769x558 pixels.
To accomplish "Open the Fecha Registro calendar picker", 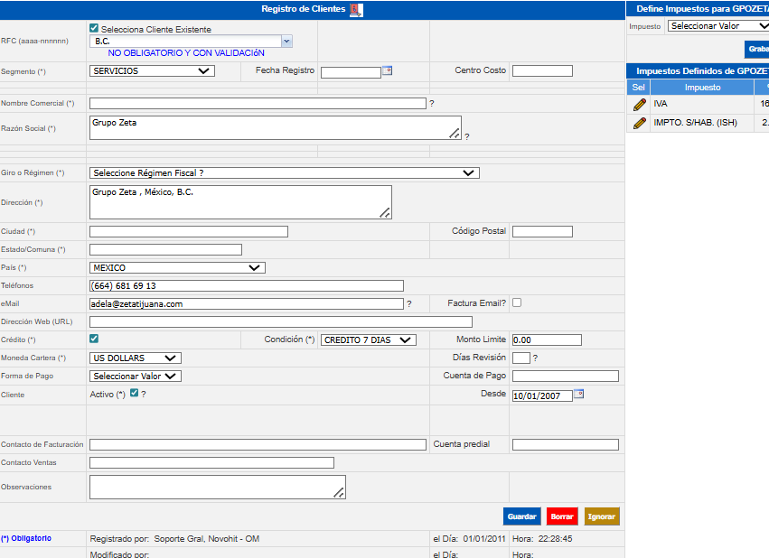I will coord(387,70).
